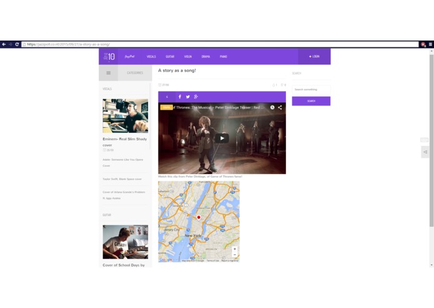Toggle the sidebar list-menu icon

tap(109, 73)
